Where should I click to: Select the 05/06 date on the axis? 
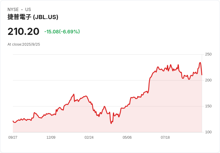point(127,137)
